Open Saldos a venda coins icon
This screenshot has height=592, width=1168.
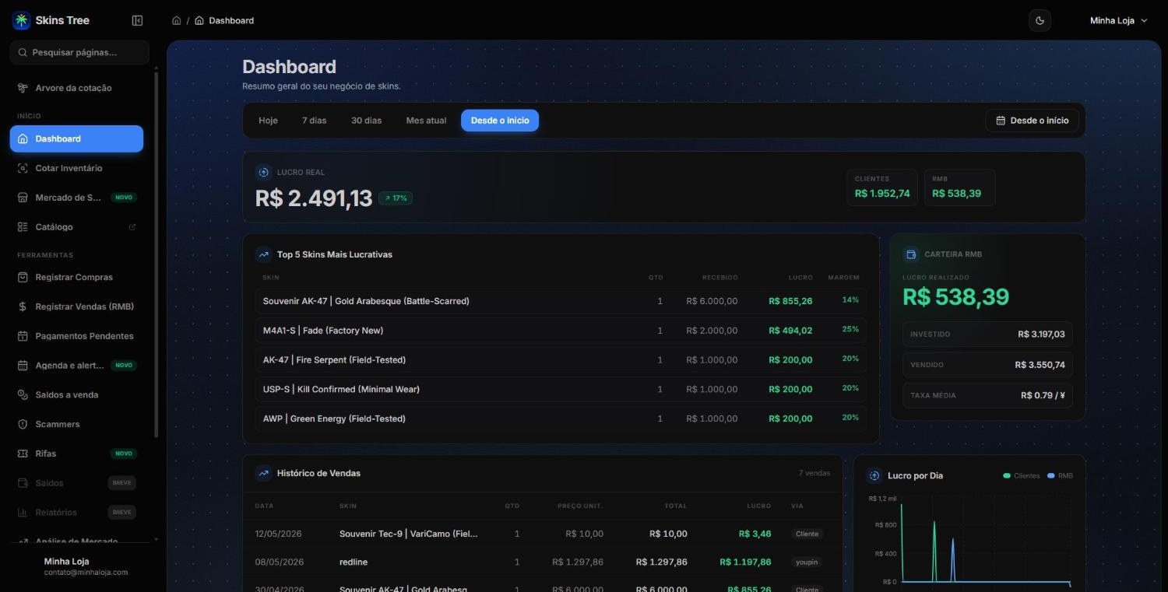23,395
